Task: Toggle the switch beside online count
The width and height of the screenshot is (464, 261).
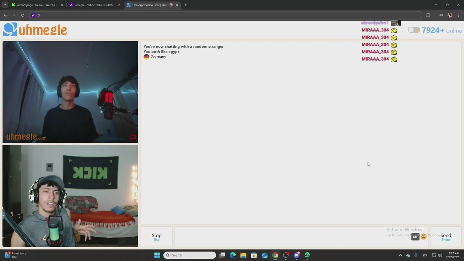Action: tap(414, 30)
